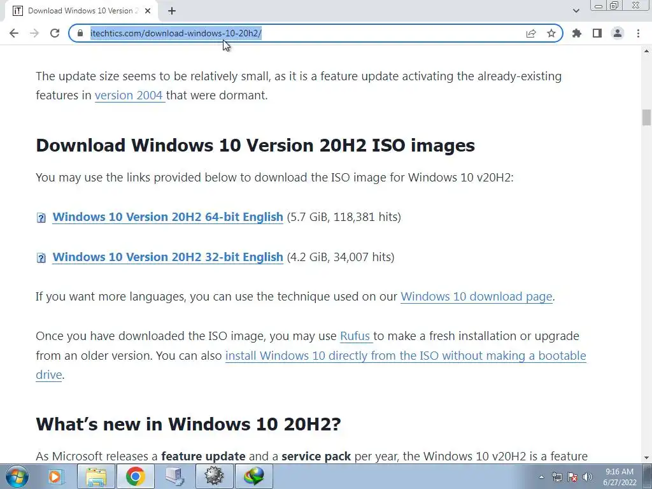Click file icon beside 32-bit download
The height and width of the screenshot is (489, 652).
click(x=41, y=258)
